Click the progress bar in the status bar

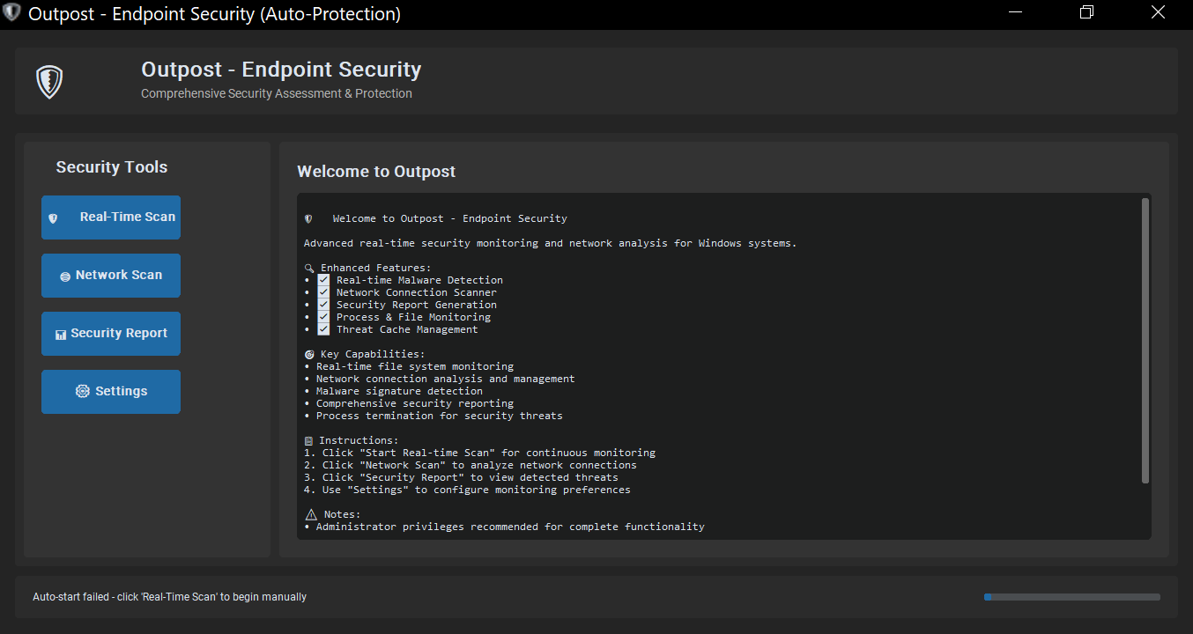[x=1071, y=596]
